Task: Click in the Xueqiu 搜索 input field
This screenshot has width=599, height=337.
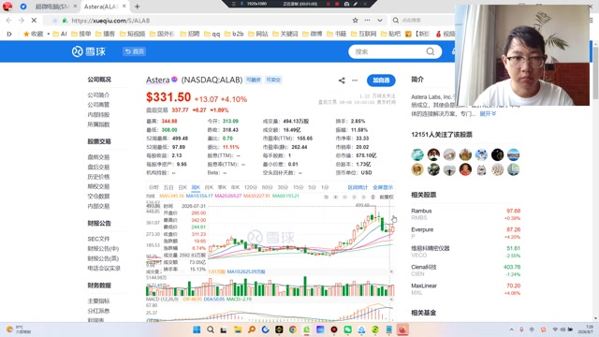Action: pos(387,51)
